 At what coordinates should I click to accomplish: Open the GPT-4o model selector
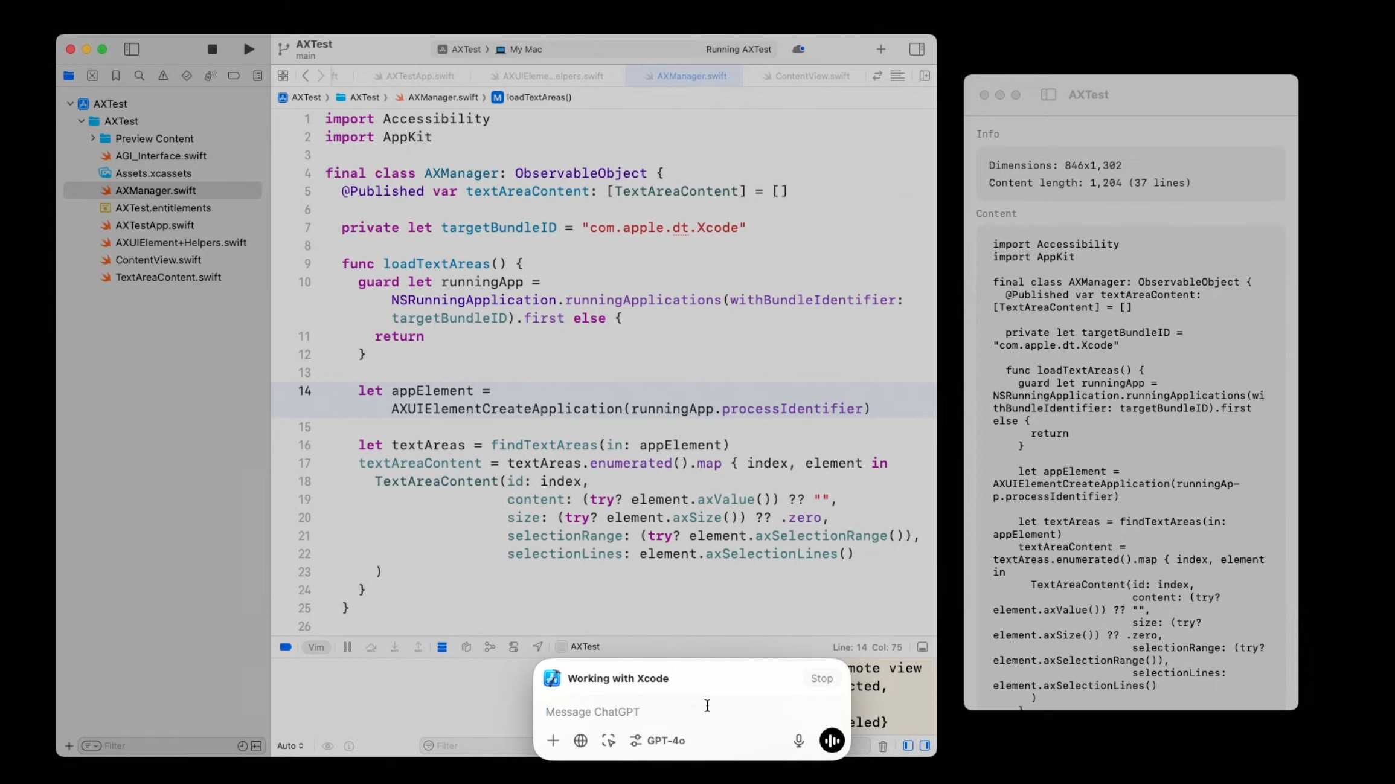tap(658, 741)
